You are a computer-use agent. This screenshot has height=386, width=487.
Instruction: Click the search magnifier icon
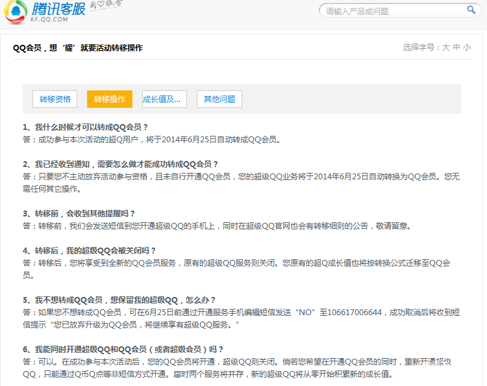click(471, 10)
